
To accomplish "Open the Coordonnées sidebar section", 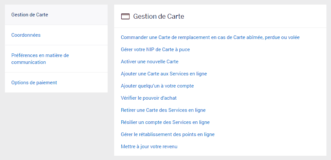I will (x=26, y=35).
